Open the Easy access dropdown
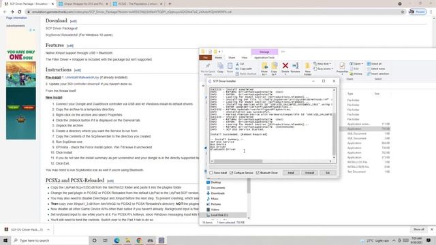Image resolution: width=436 pixels, height=245 pixels. point(323,69)
